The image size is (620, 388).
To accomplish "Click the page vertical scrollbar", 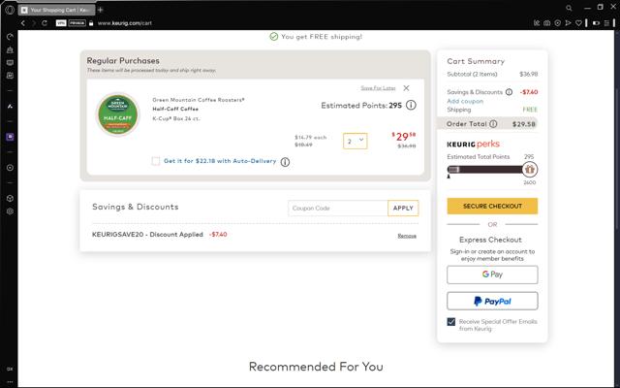I will 617,158.
